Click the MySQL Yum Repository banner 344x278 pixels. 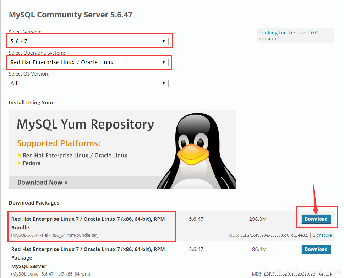[122, 149]
